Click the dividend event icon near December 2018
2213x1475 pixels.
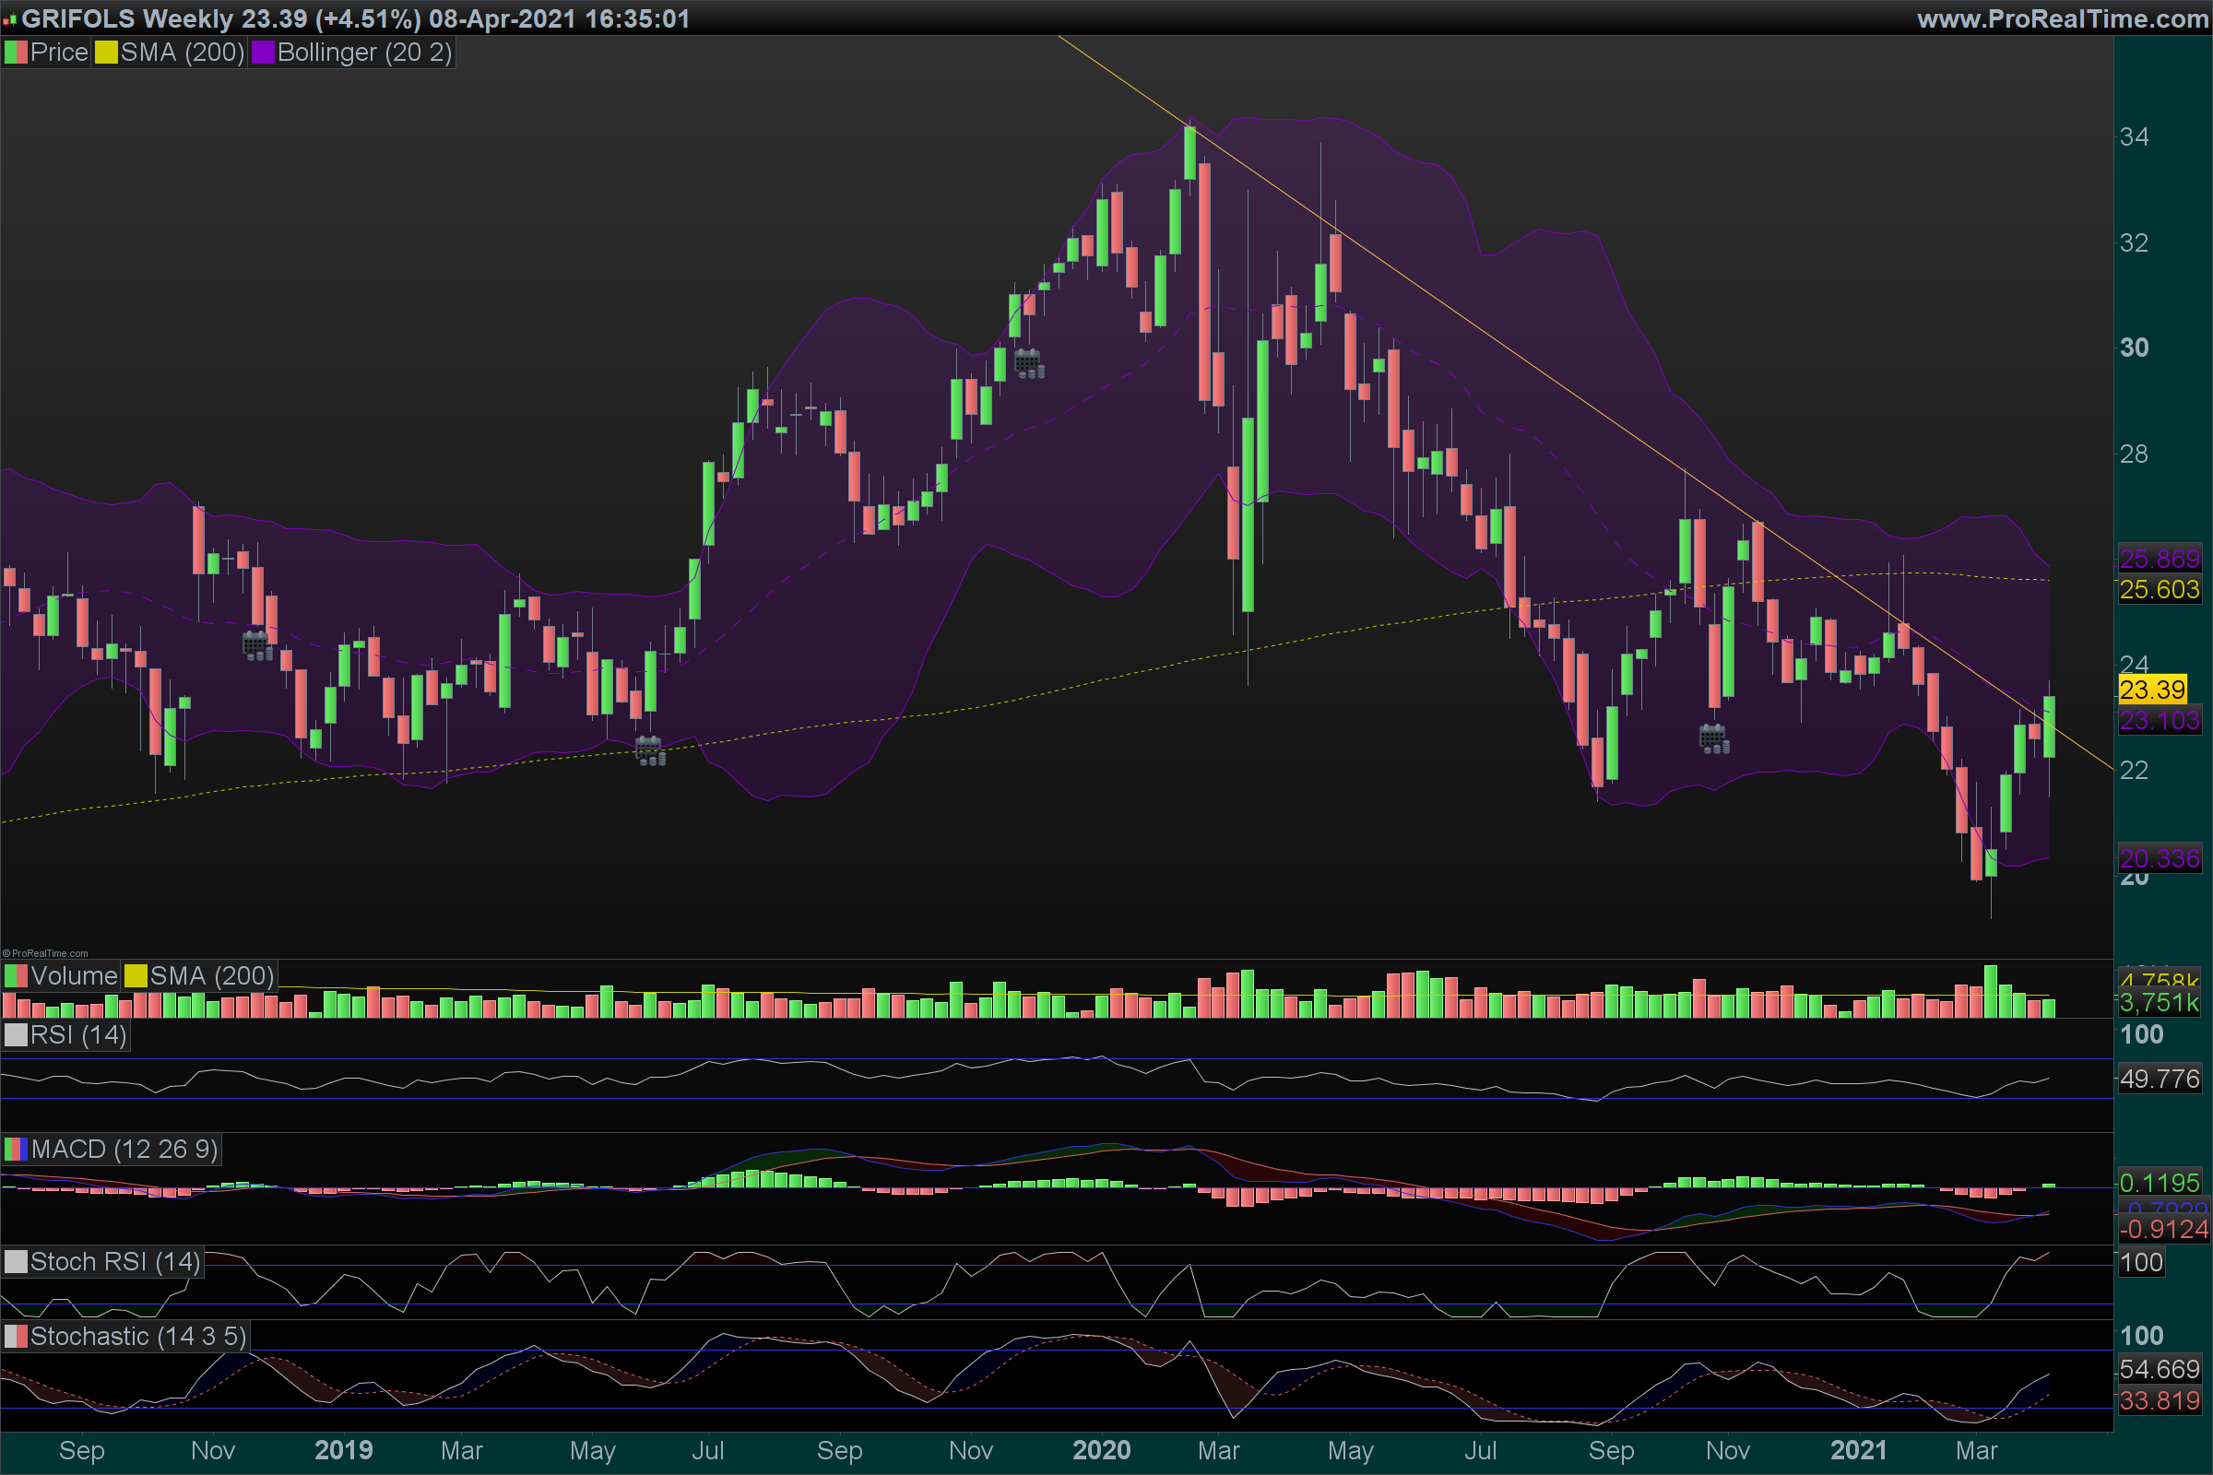[257, 645]
